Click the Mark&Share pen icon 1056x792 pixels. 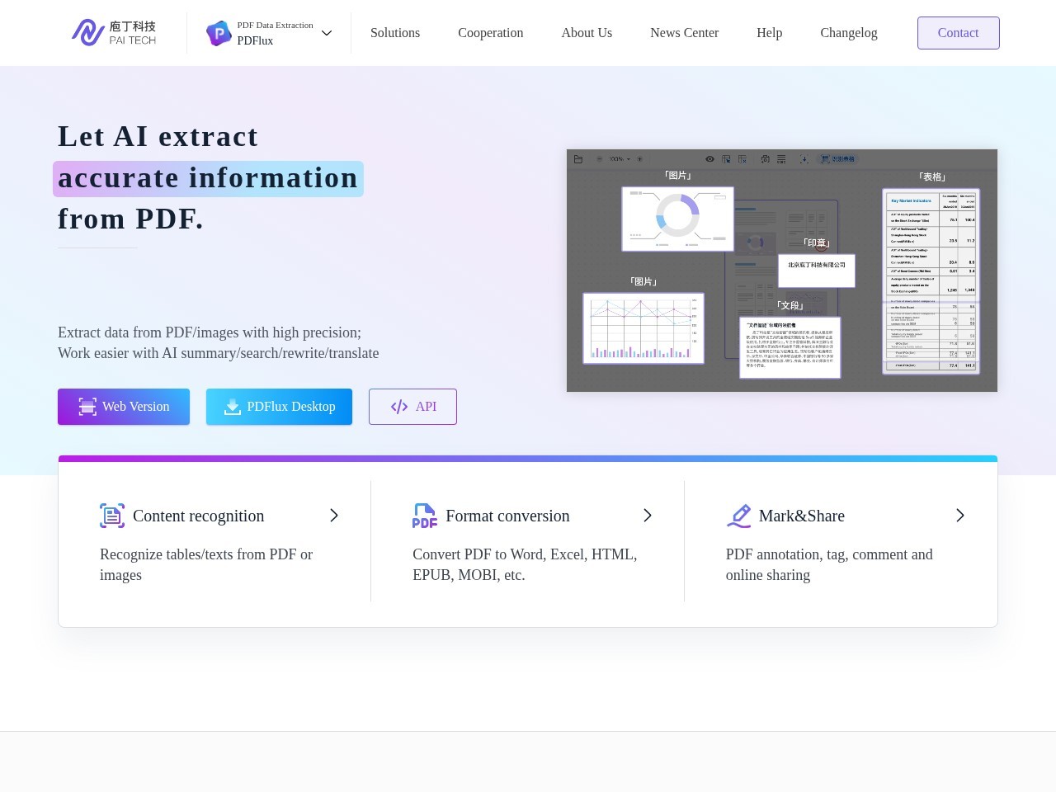738,516
